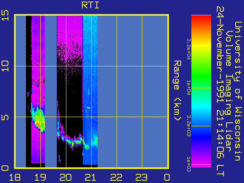Viewport: 244px width, 183px height.
Task: Click the 10 km range axis label
Action: tap(5, 66)
